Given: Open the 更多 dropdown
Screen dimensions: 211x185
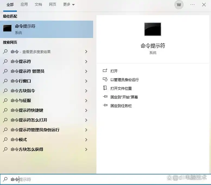Looking at the screenshot, I should [69, 5].
